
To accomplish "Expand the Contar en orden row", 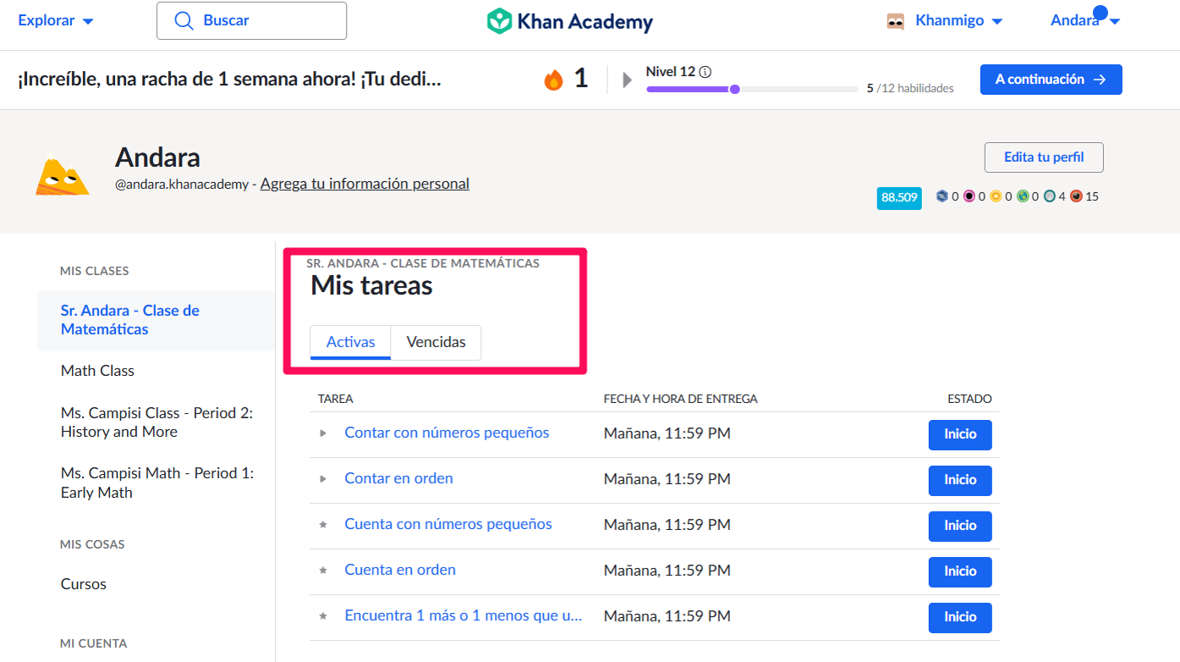I will [322, 479].
